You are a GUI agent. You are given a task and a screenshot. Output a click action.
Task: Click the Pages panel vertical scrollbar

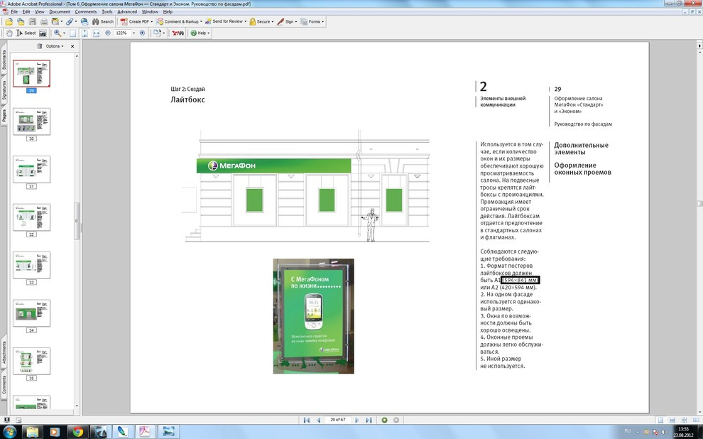point(77,231)
